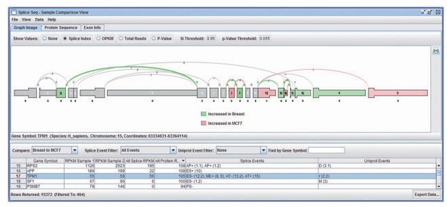The height and width of the screenshot is (207, 447).
Task: Click the Find by Gene Symbol field
Action: tap(326, 150)
